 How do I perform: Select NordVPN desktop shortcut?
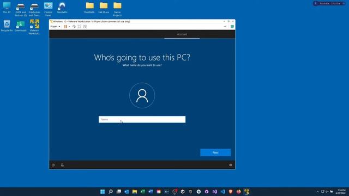pos(62,8)
